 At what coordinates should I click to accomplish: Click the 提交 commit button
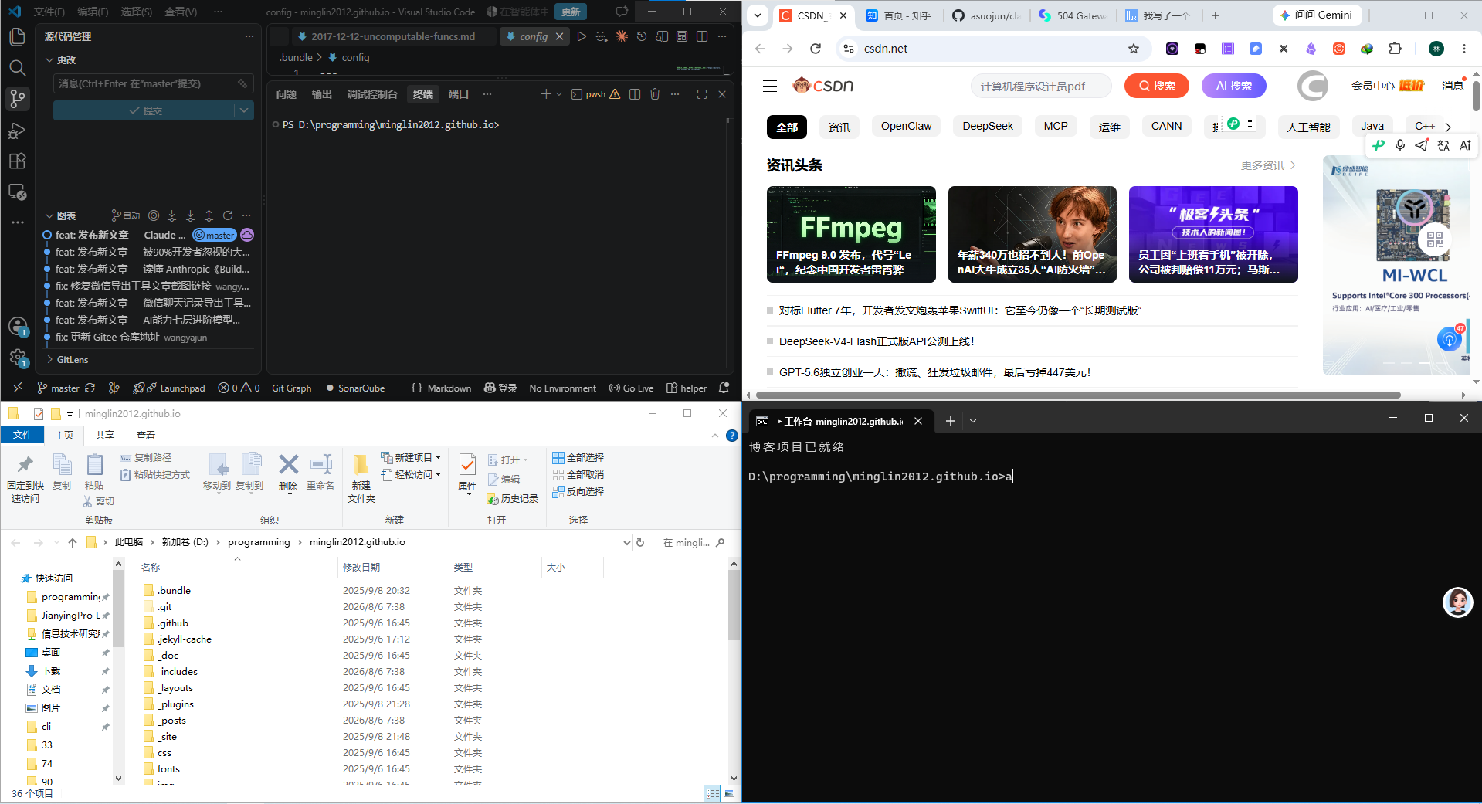(x=144, y=110)
